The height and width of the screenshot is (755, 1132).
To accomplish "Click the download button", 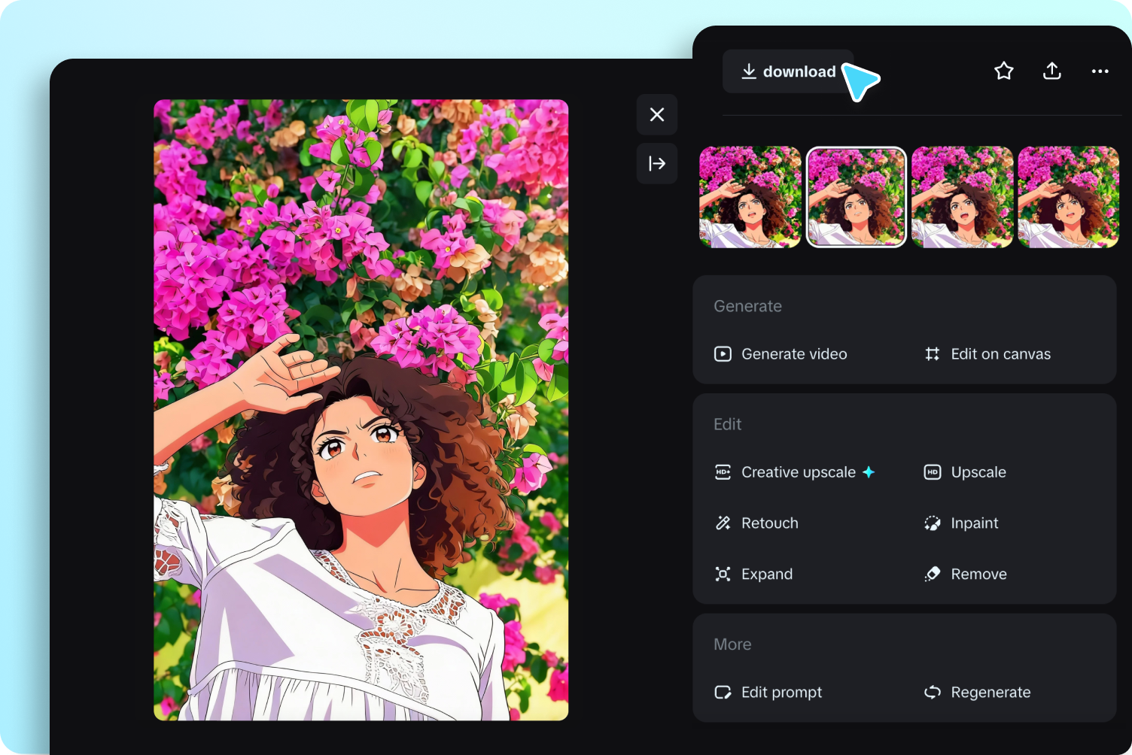I will click(787, 71).
